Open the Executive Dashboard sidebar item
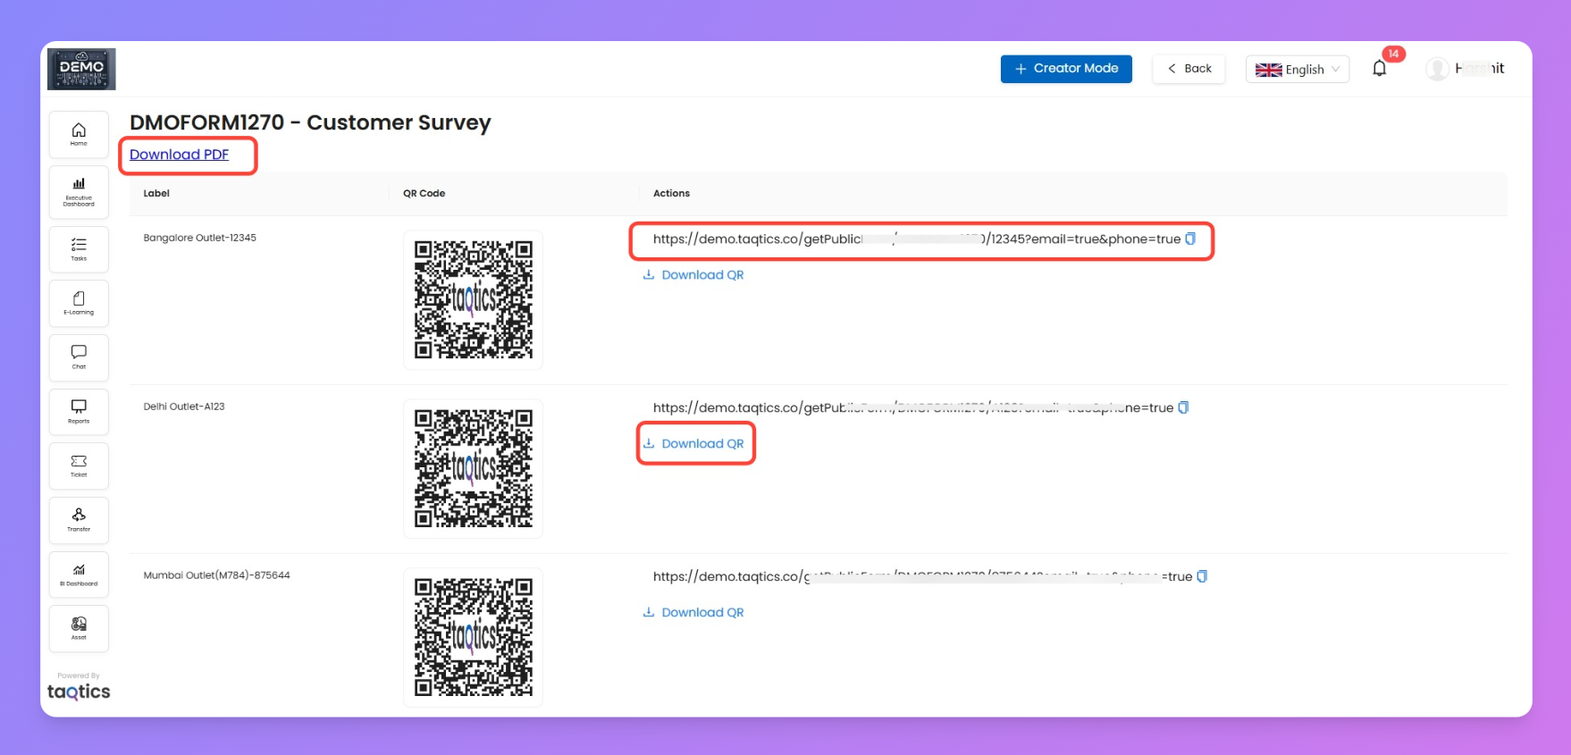Screen dimensions: 1571x755 point(79,192)
